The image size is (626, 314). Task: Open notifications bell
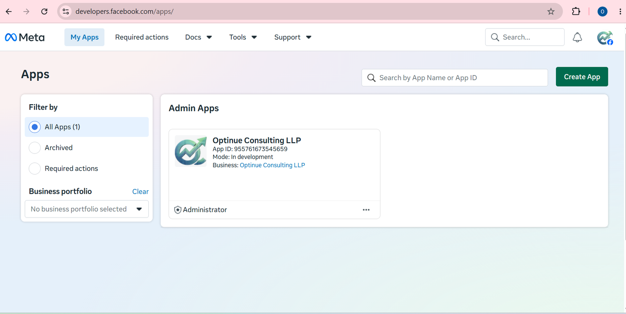coord(577,37)
